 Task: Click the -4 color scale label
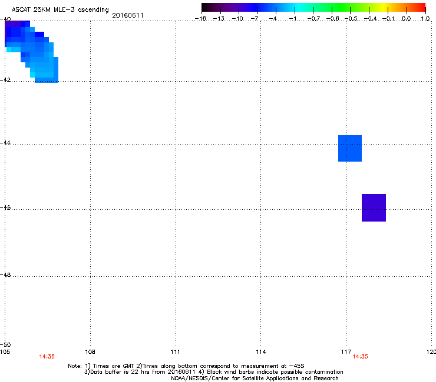[273, 19]
